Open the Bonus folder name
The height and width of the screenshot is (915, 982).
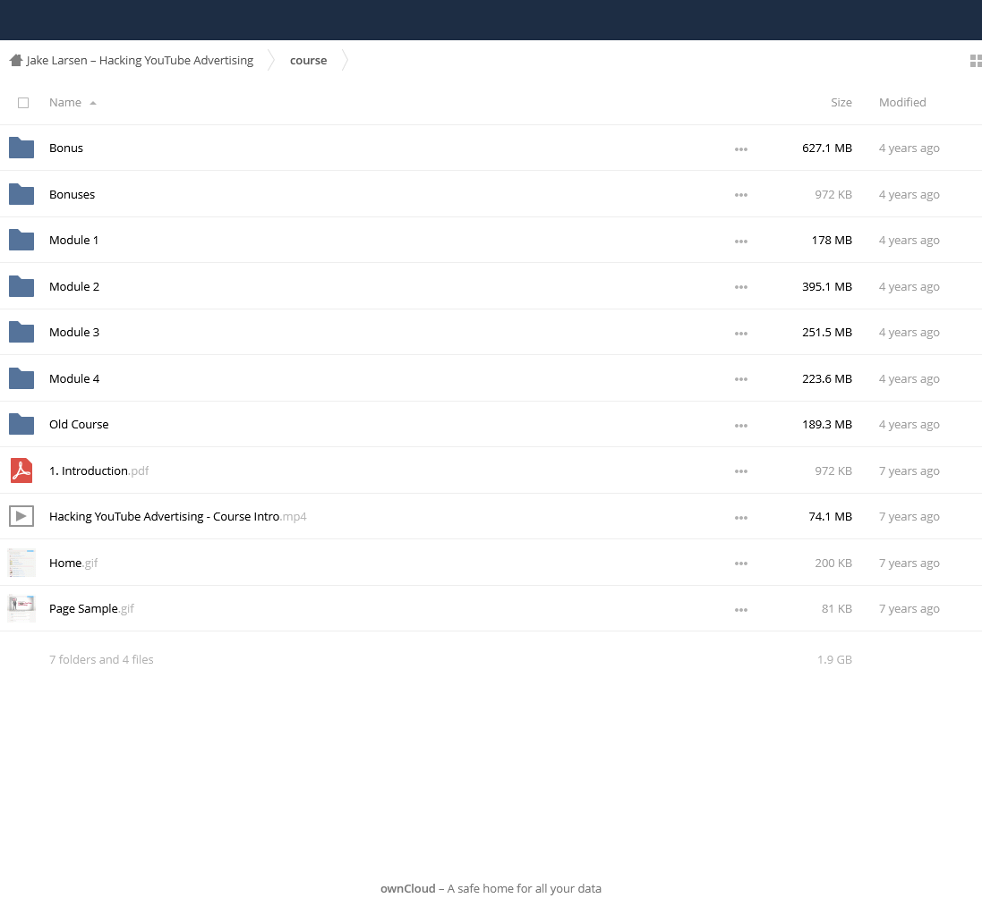pyautogui.click(x=65, y=148)
